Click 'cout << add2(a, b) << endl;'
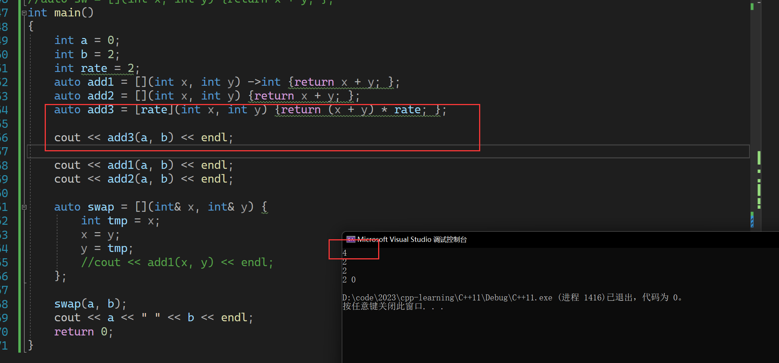The image size is (779, 363). coord(144,179)
